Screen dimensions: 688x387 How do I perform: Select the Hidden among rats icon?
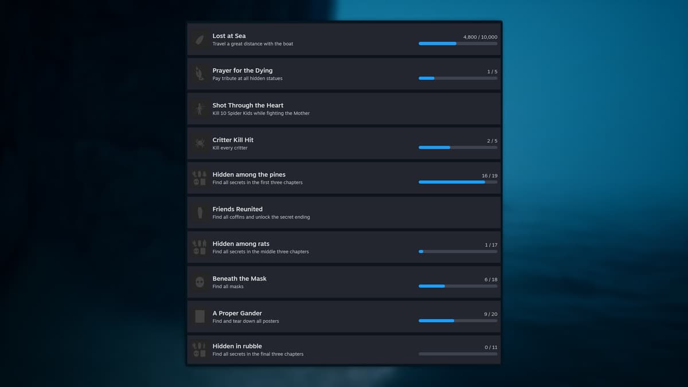click(x=200, y=247)
